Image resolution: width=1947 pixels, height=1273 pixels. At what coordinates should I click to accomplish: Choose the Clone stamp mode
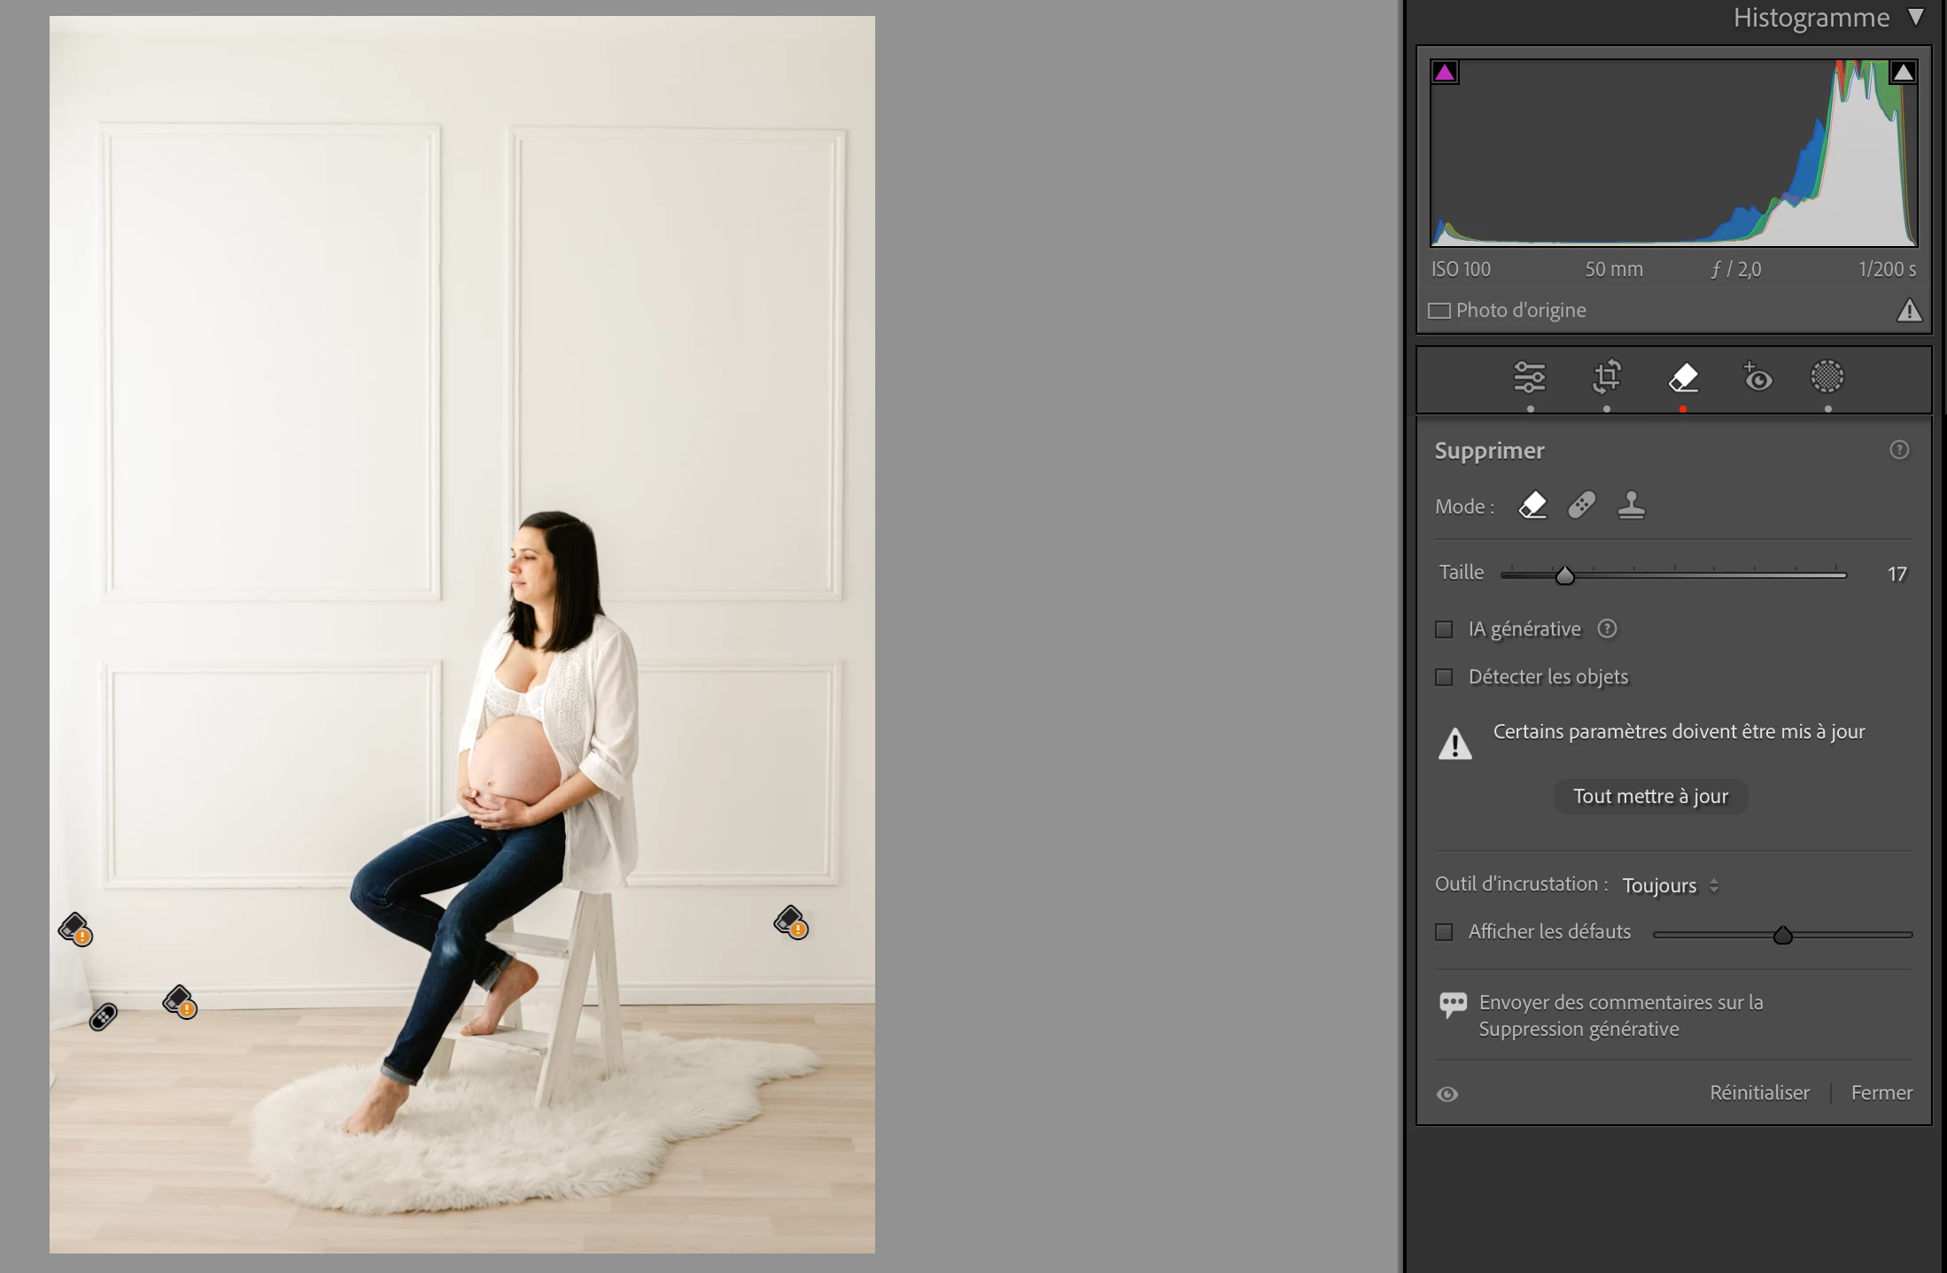point(1631,505)
